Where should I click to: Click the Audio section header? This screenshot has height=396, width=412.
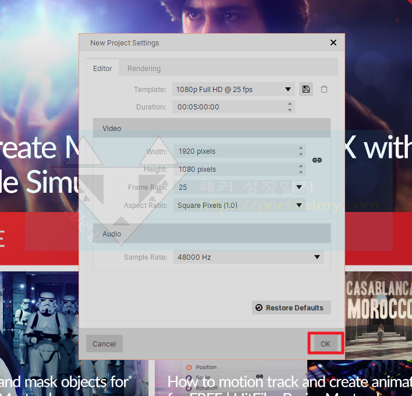tap(211, 234)
